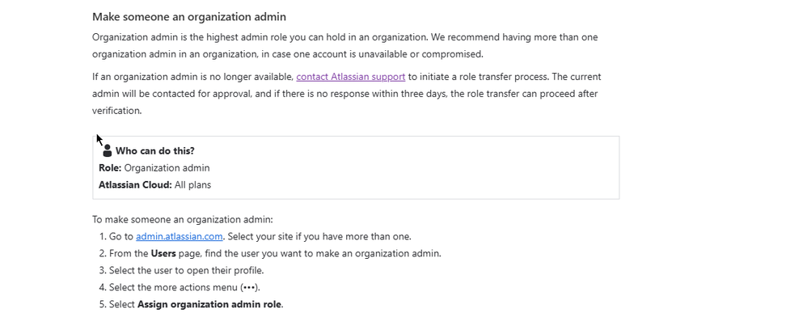Screen dimensions: 807x326
Task: Click the Select the user to open their profile step
Action: tap(186, 270)
